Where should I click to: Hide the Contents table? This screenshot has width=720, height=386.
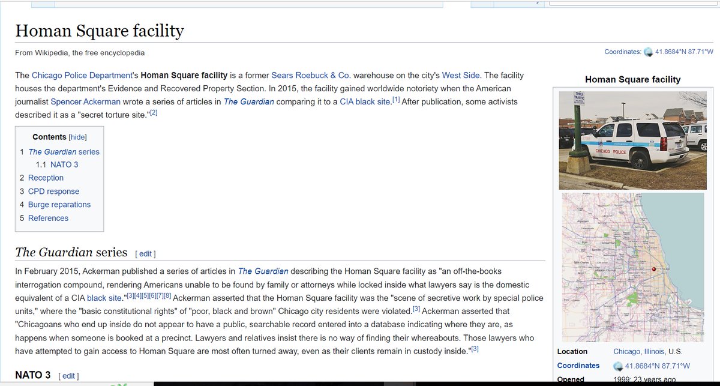click(78, 137)
